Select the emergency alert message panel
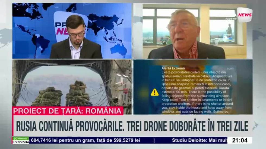266x149 pixels. [193, 87]
